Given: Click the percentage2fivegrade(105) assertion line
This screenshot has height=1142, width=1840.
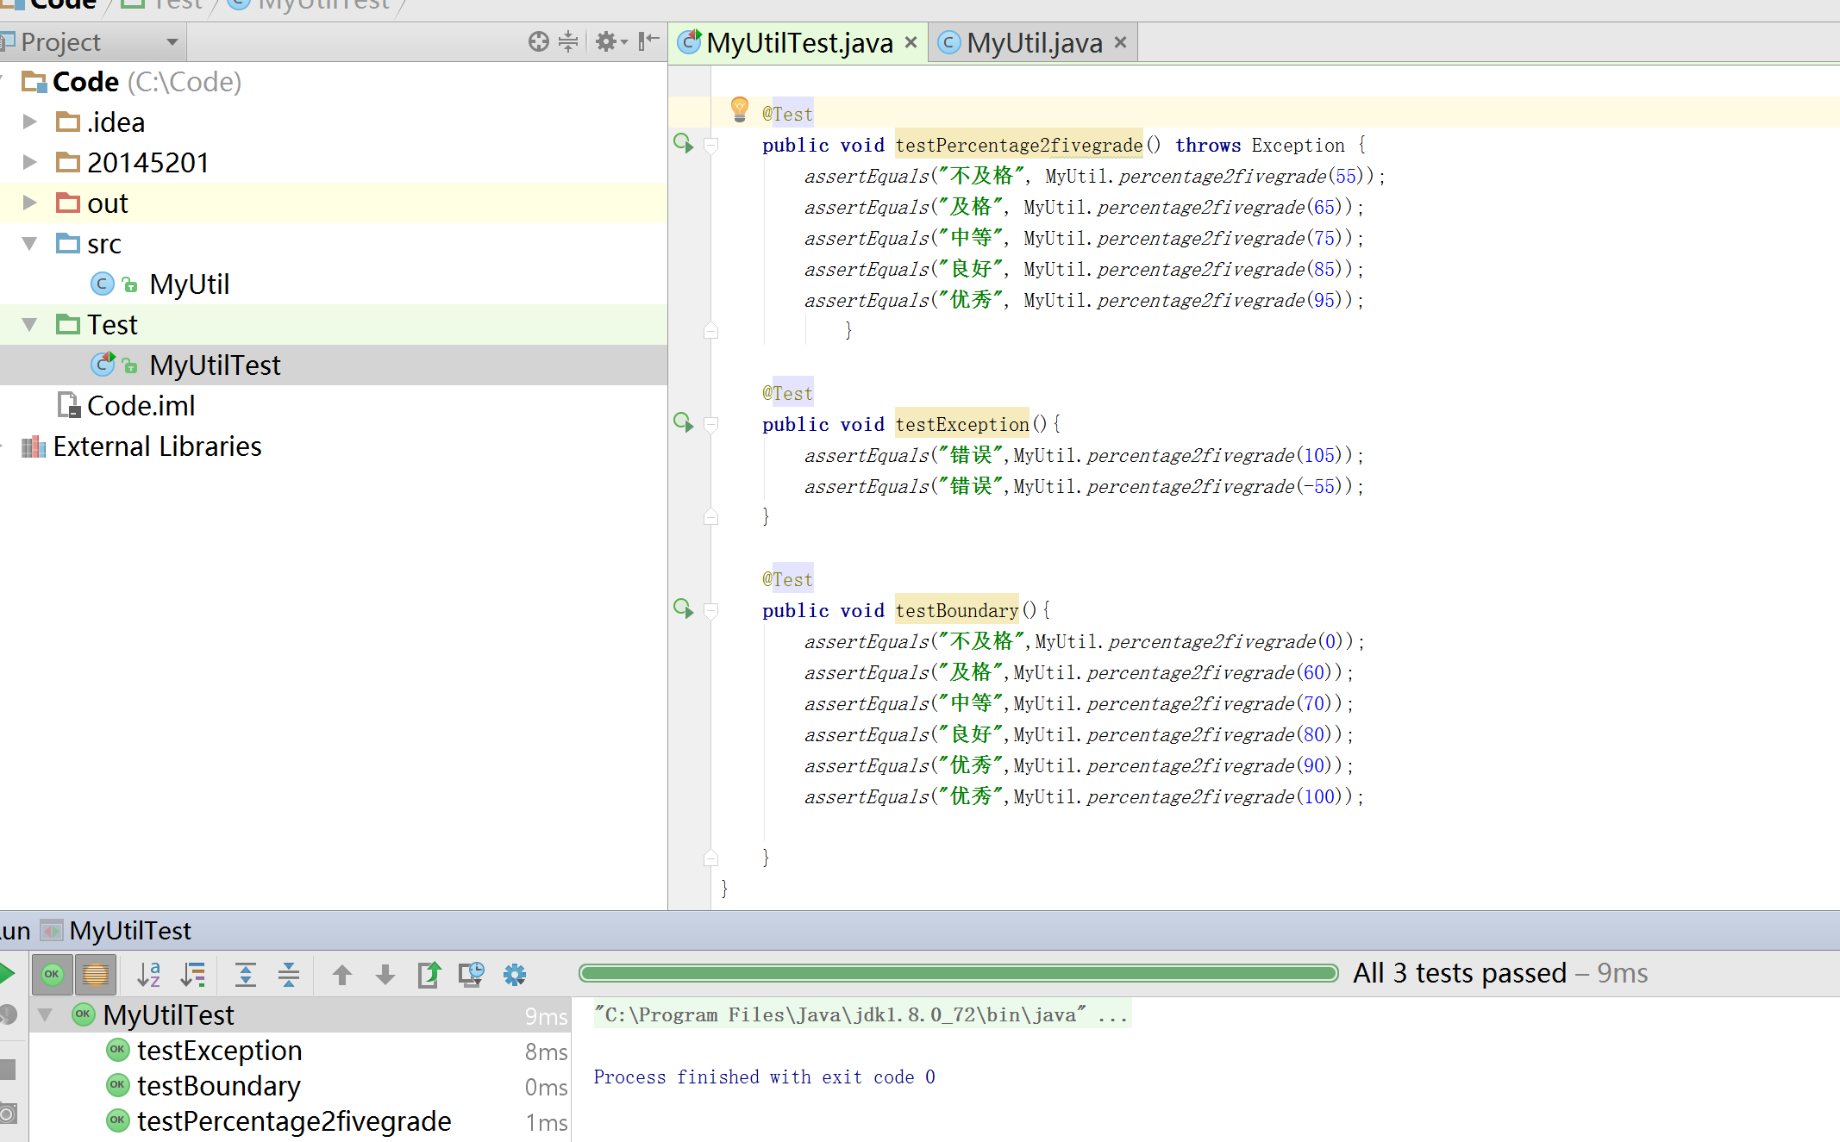Looking at the screenshot, I should pos(1084,455).
